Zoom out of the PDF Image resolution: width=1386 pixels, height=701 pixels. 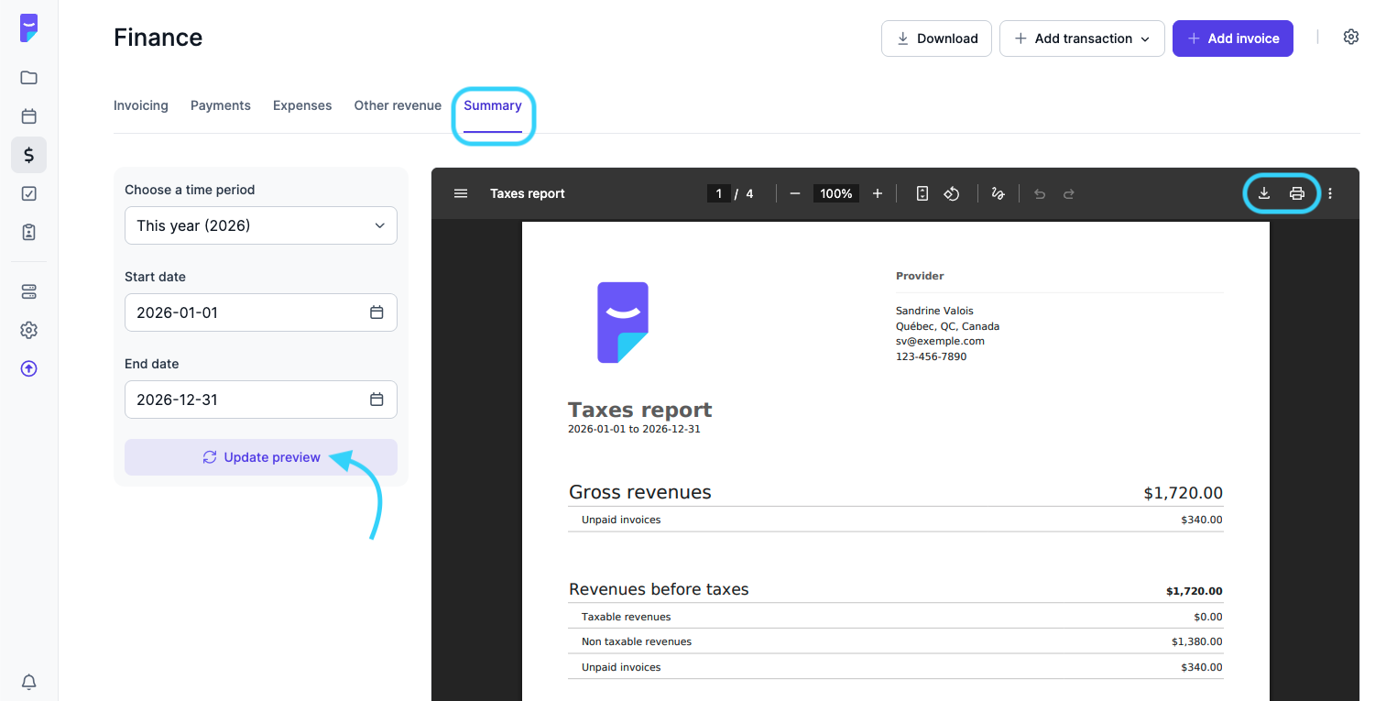click(x=795, y=193)
